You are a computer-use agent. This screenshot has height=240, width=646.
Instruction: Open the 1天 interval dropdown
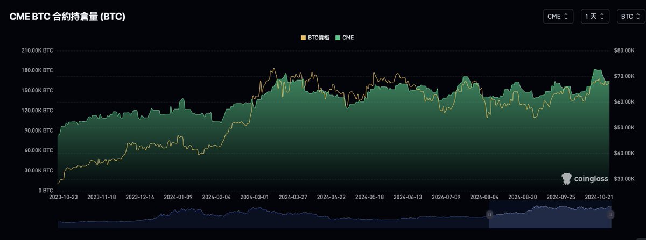(x=594, y=17)
